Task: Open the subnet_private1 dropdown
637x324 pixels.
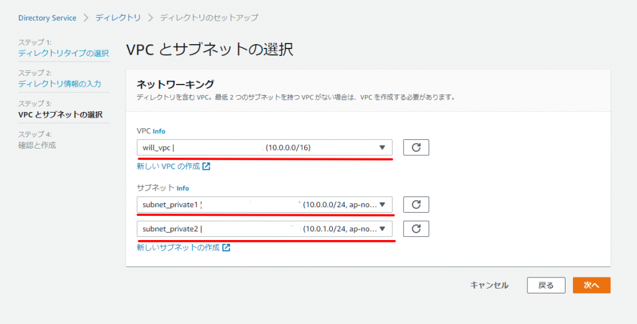Action: pos(264,205)
